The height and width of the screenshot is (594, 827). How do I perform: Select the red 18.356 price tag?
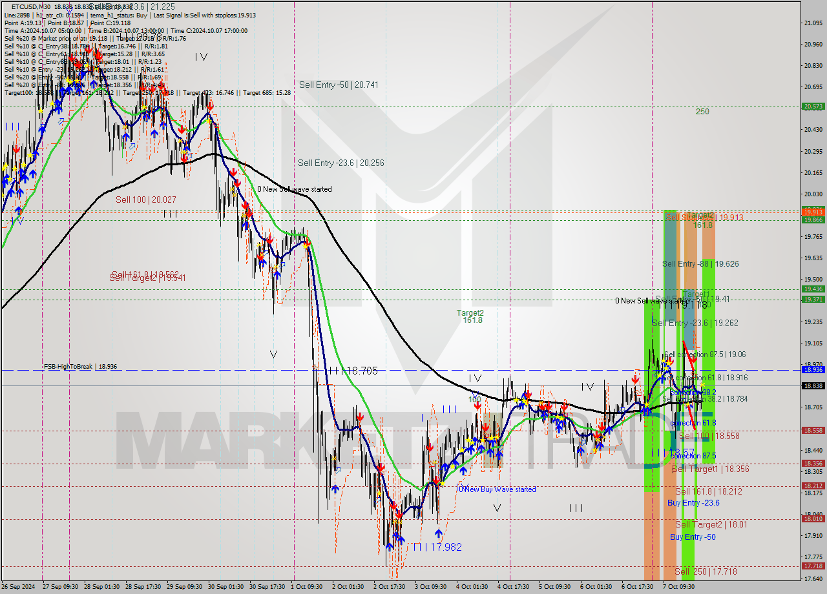point(813,463)
